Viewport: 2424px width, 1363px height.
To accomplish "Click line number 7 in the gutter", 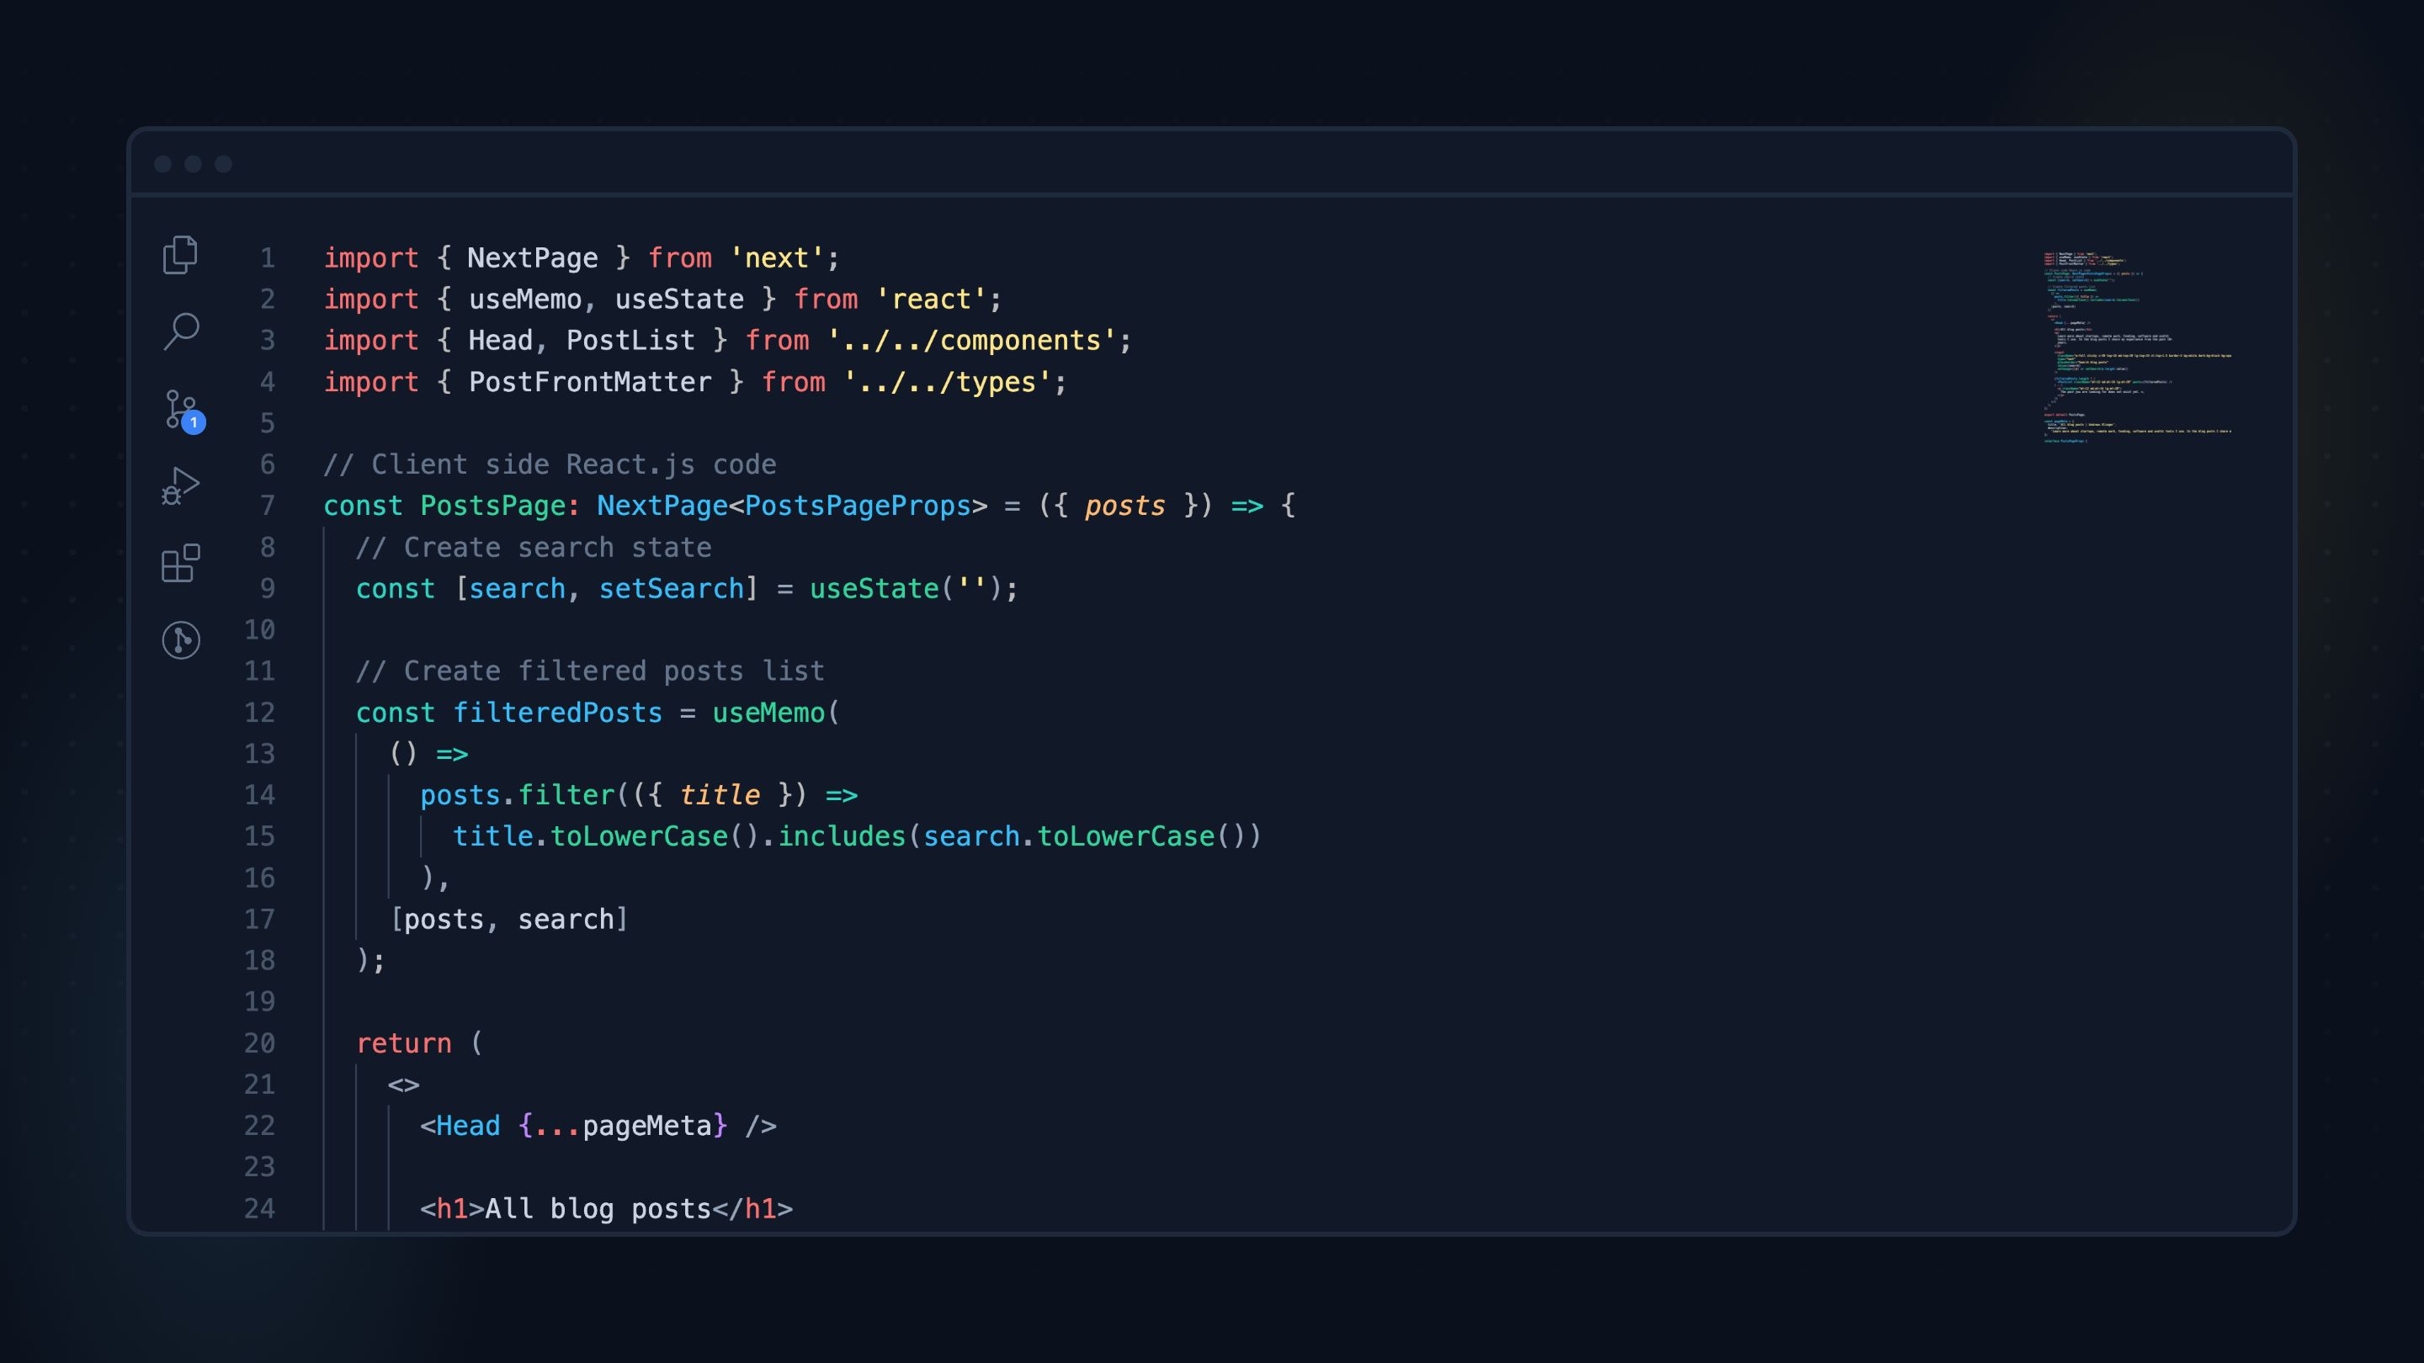I will (268, 506).
